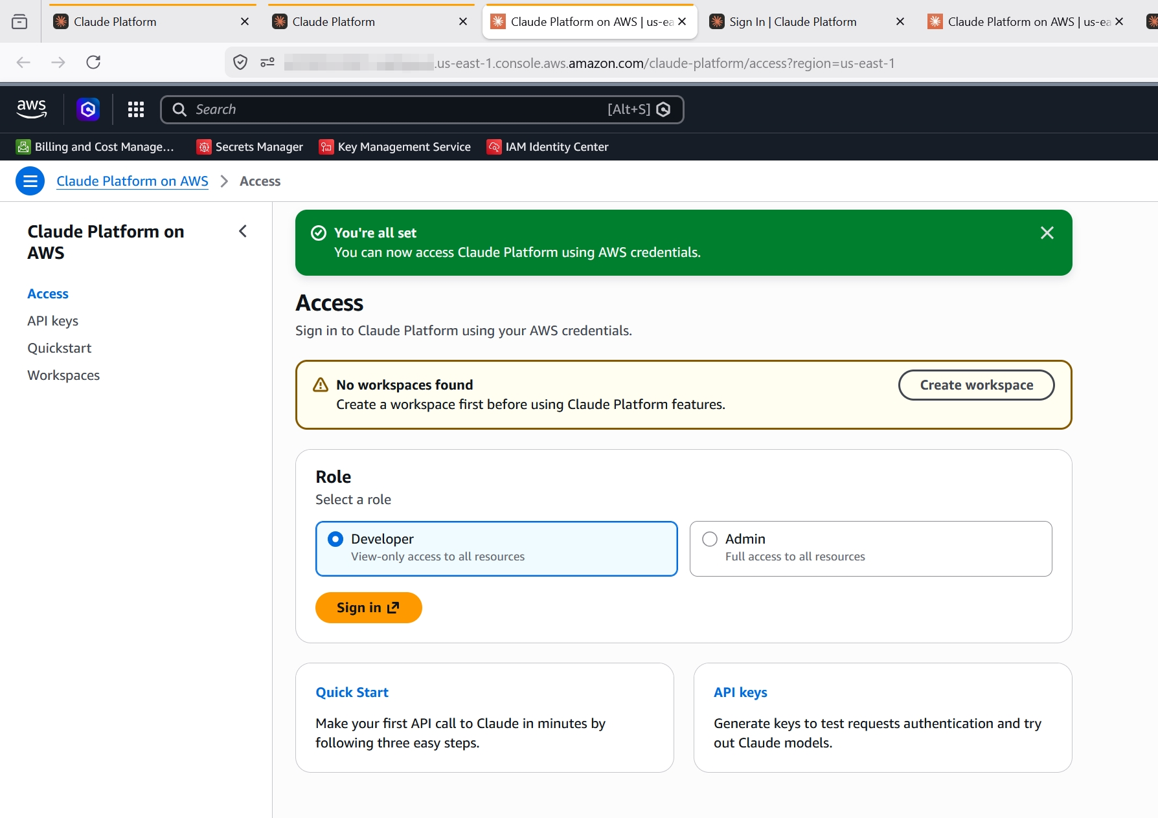
Task: Click the 'Select a role' text
Action: pos(353,500)
